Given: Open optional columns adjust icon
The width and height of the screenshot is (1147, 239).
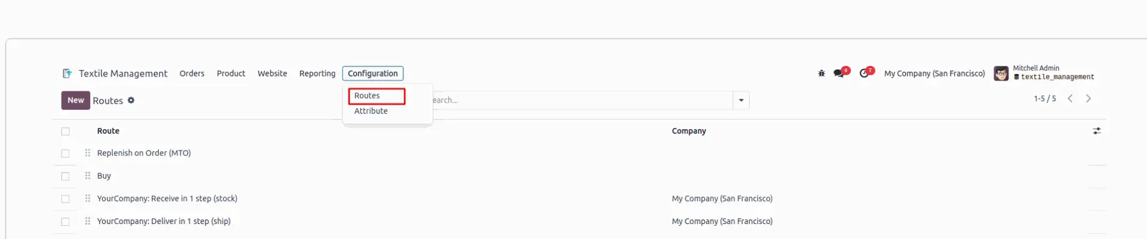Looking at the screenshot, I should pos(1097,131).
